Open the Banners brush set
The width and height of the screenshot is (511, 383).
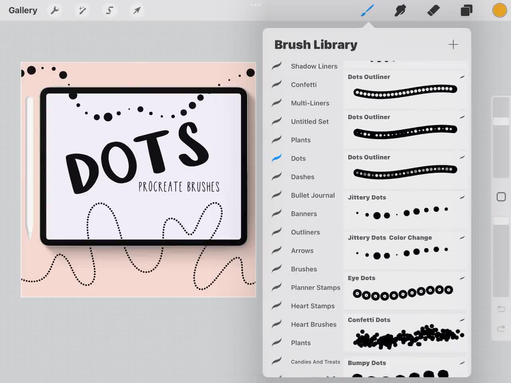click(304, 214)
